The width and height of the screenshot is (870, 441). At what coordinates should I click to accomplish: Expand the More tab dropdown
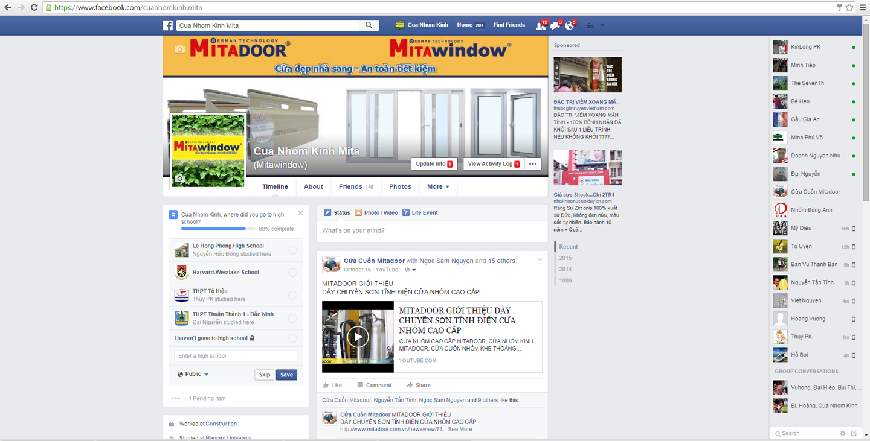click(x=438, y=187)
